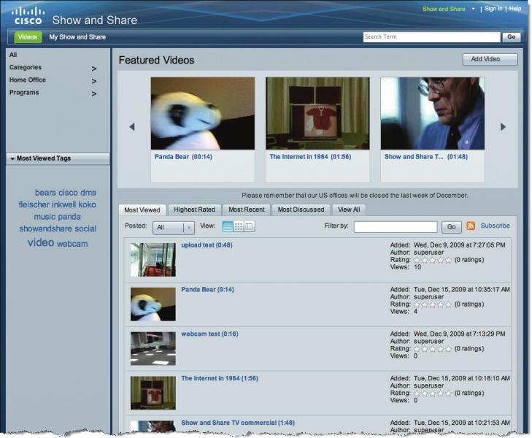
Task: Open featured Internet in 1964 thumbnail
Action: 317,113
